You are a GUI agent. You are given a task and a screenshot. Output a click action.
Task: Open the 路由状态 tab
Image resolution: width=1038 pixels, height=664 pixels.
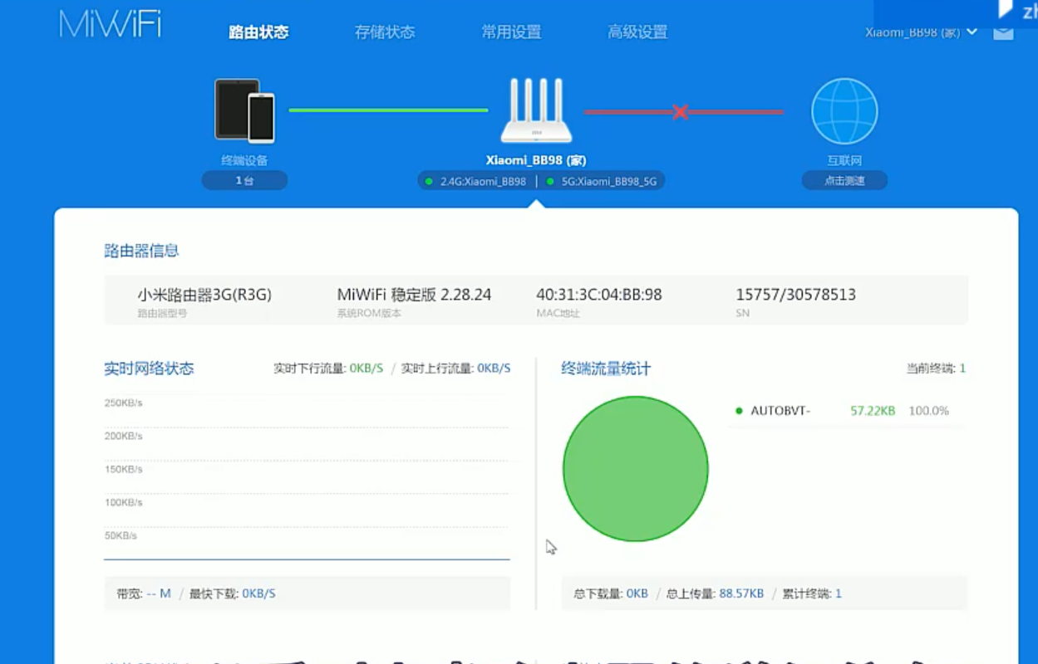(258, 32)
